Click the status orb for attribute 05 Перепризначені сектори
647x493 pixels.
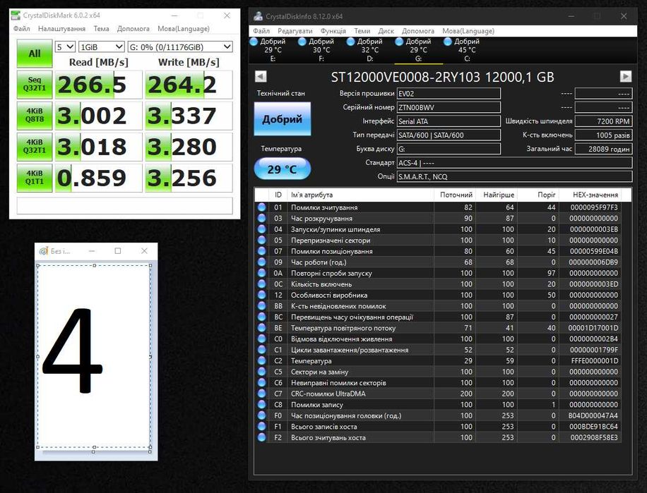(261, 240)
